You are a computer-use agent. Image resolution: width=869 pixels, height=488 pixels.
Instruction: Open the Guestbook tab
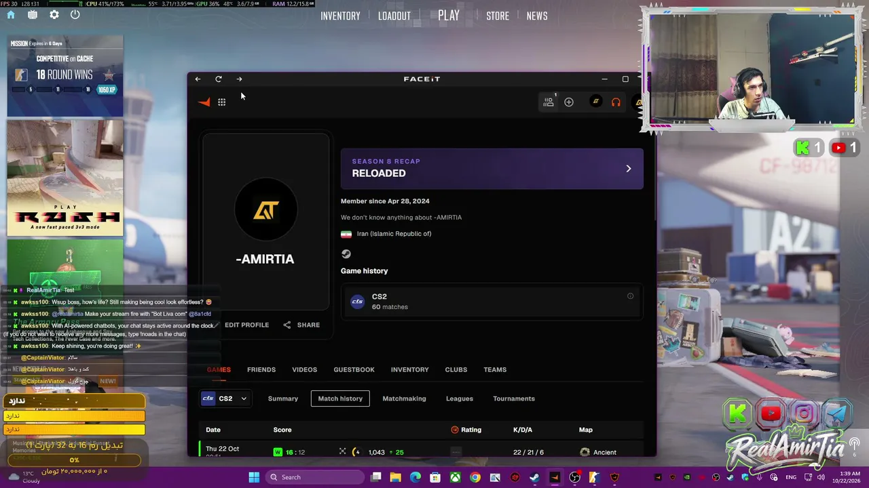point(354,369)
